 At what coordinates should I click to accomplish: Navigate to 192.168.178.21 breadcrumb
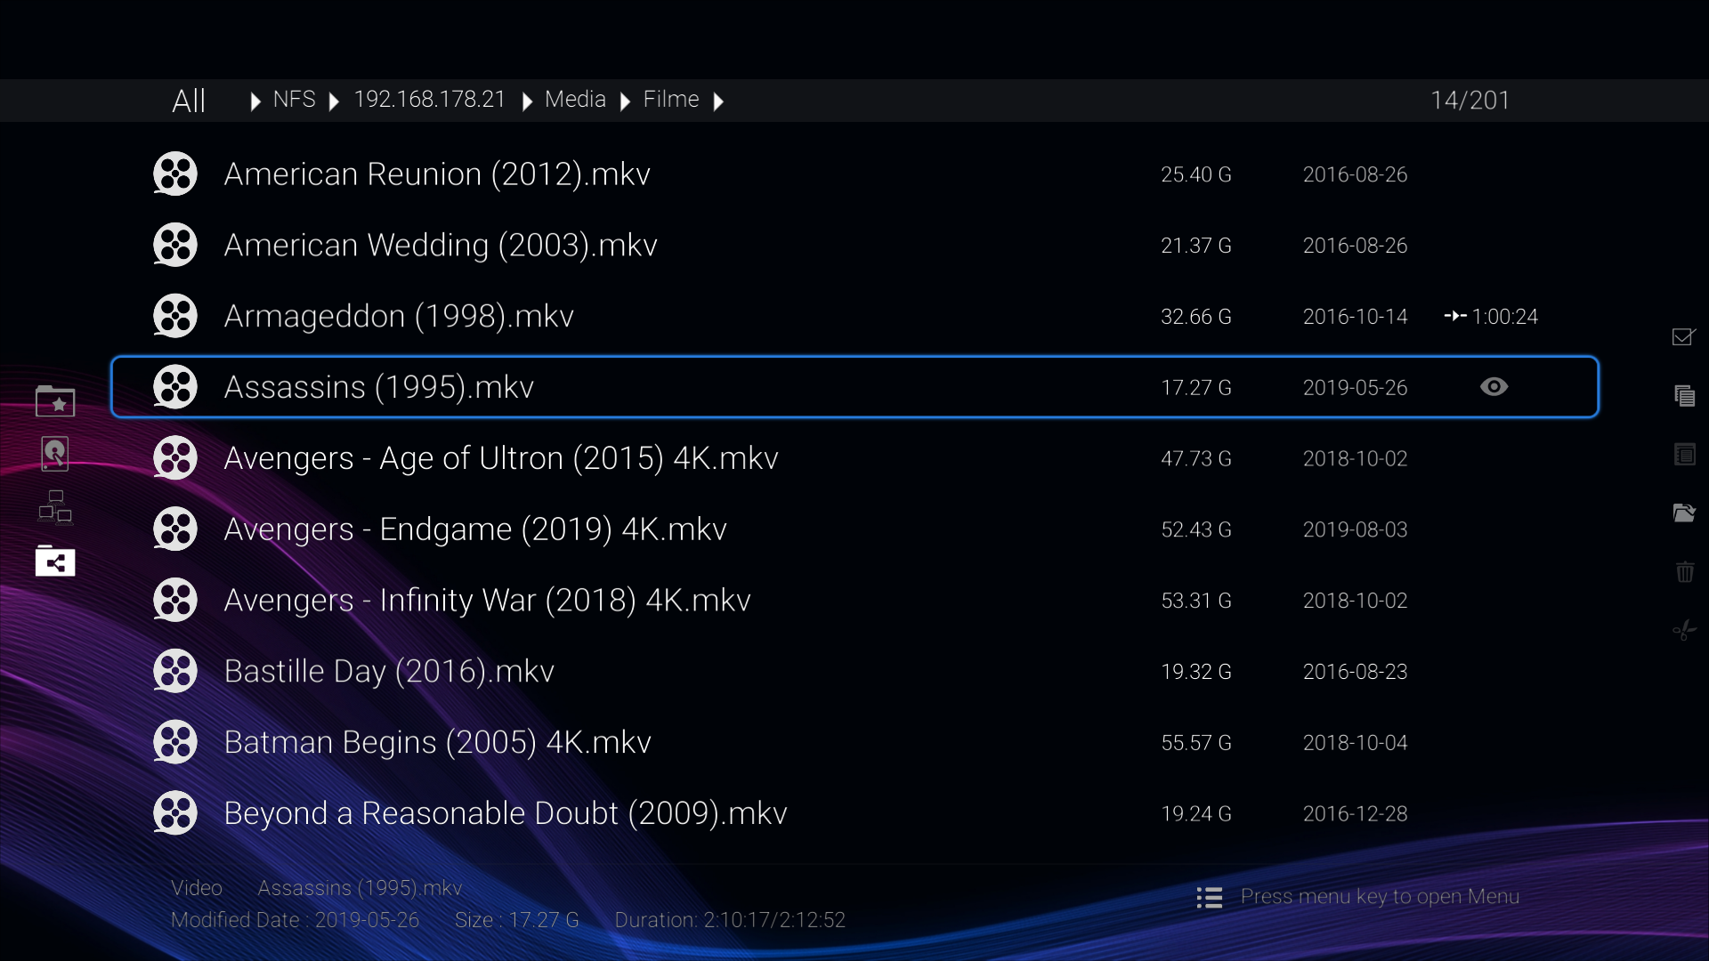[x=429, y=99]
